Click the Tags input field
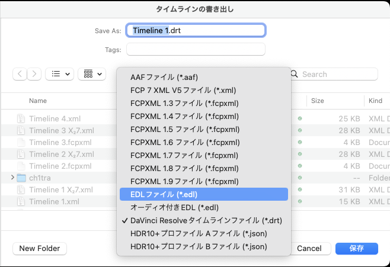 click(196, 49)
